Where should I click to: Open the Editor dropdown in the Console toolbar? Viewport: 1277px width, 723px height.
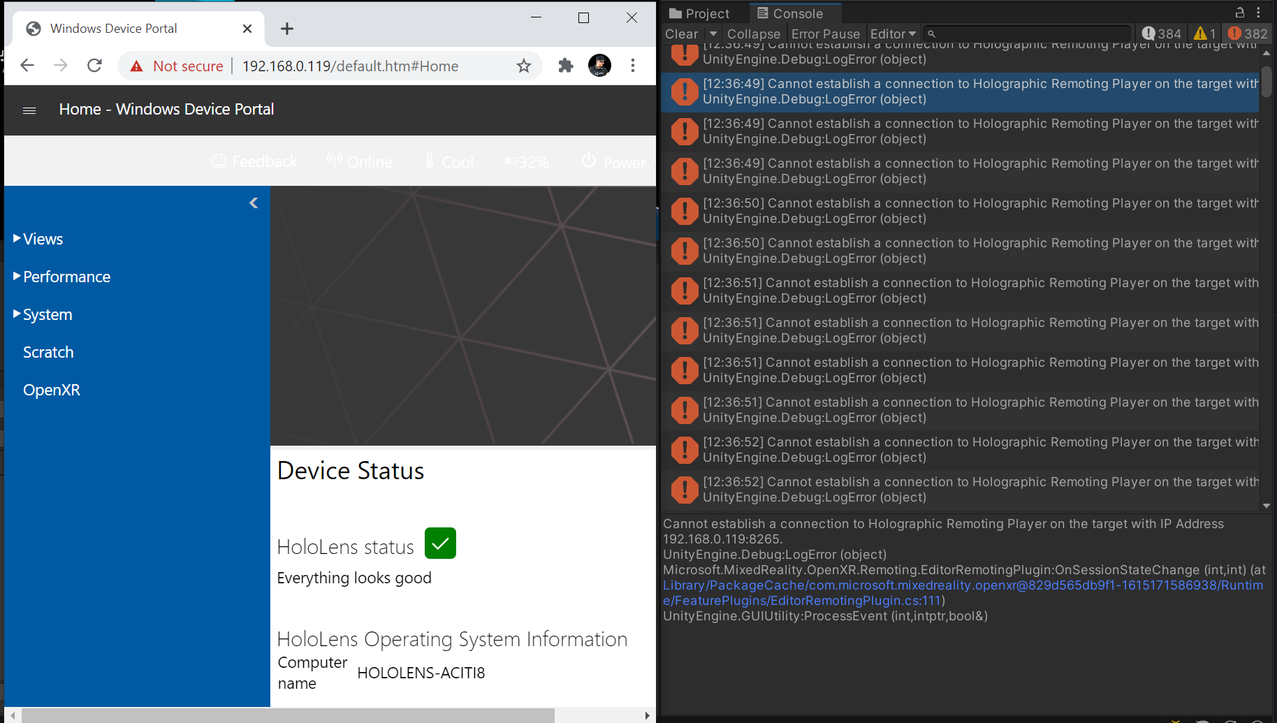point(893,33)
